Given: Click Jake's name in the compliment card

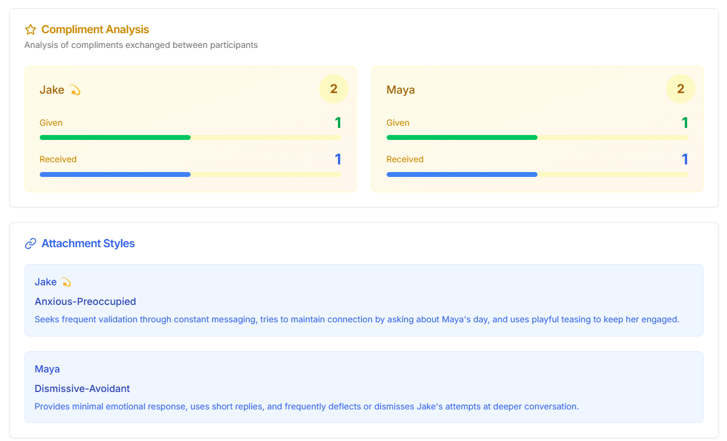Looking at the screenshot, I should (52, 90).
